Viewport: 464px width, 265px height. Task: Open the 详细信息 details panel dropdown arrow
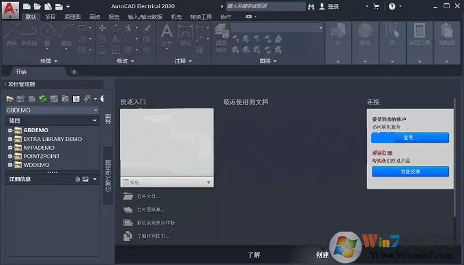[x=95, y=179]
